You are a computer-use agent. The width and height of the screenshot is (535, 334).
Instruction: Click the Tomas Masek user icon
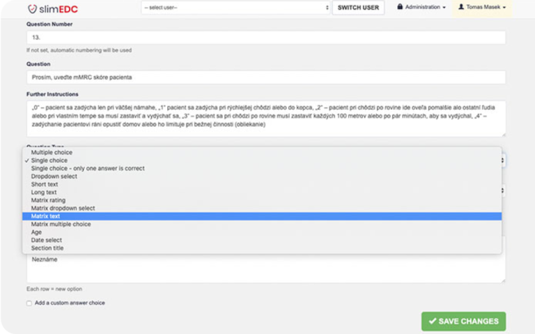pyautogui.click(x=461, y=7)
